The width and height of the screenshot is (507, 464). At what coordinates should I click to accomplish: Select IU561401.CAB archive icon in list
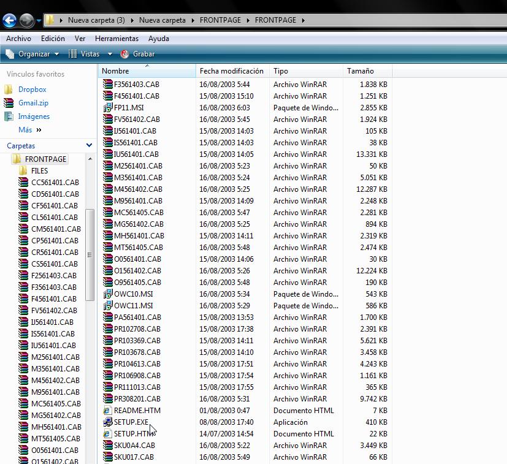tap(108, 154)
